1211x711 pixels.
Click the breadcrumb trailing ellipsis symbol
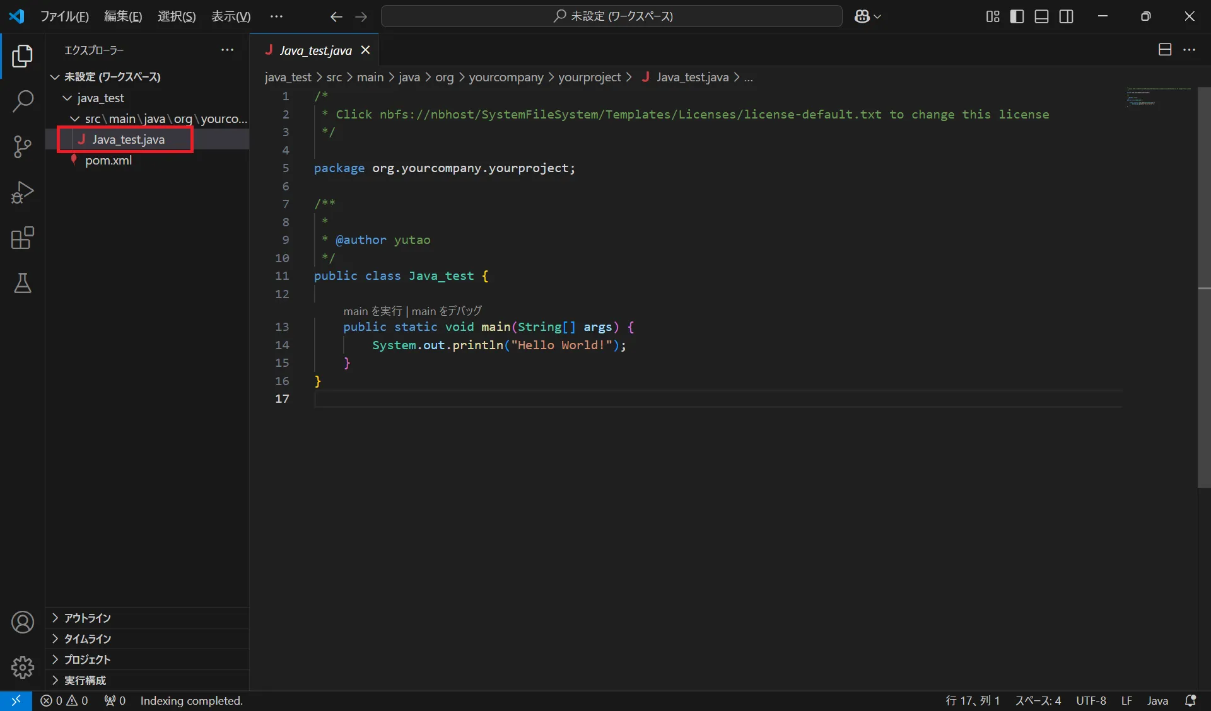click(x=748, y=77)
